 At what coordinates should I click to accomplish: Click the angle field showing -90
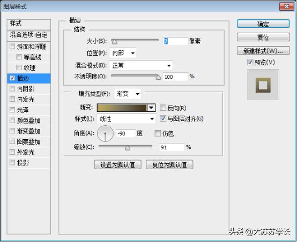point(126,133)
